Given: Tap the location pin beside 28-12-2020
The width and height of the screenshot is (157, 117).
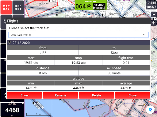Looking at the screenshot, I should pyautogui.click(x=10, y=43).
